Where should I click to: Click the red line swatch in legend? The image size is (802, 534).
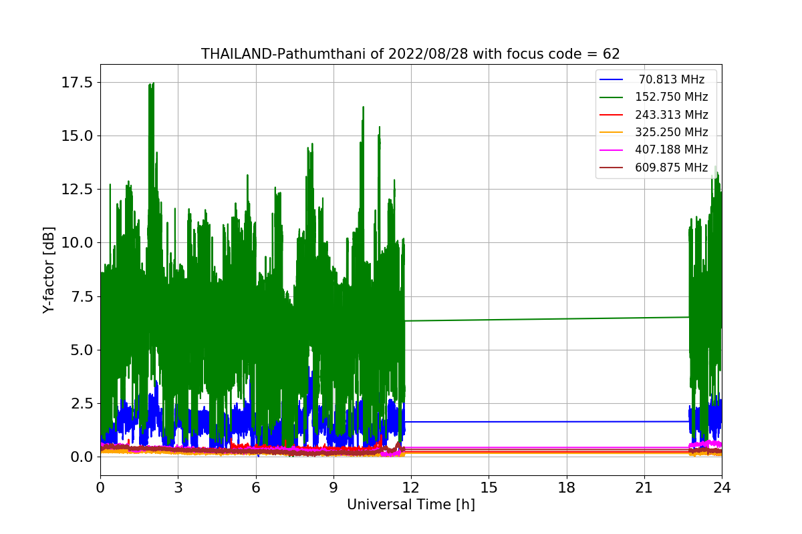pyautogui.click(x=612, y=115)
